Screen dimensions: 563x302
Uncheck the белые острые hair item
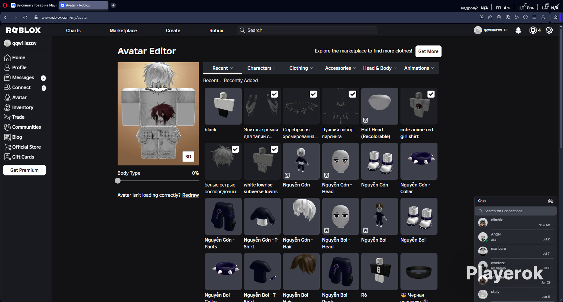(235, 149)
